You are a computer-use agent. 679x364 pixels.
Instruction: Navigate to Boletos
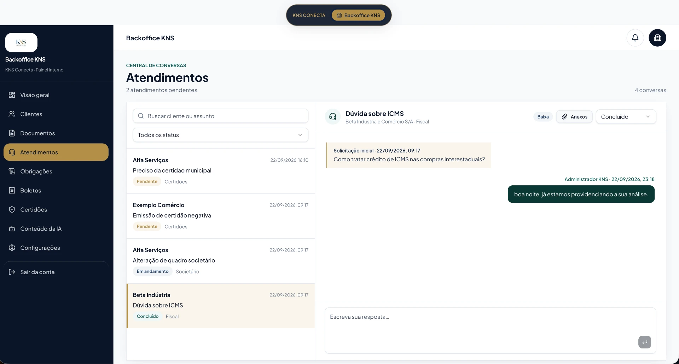56,190
